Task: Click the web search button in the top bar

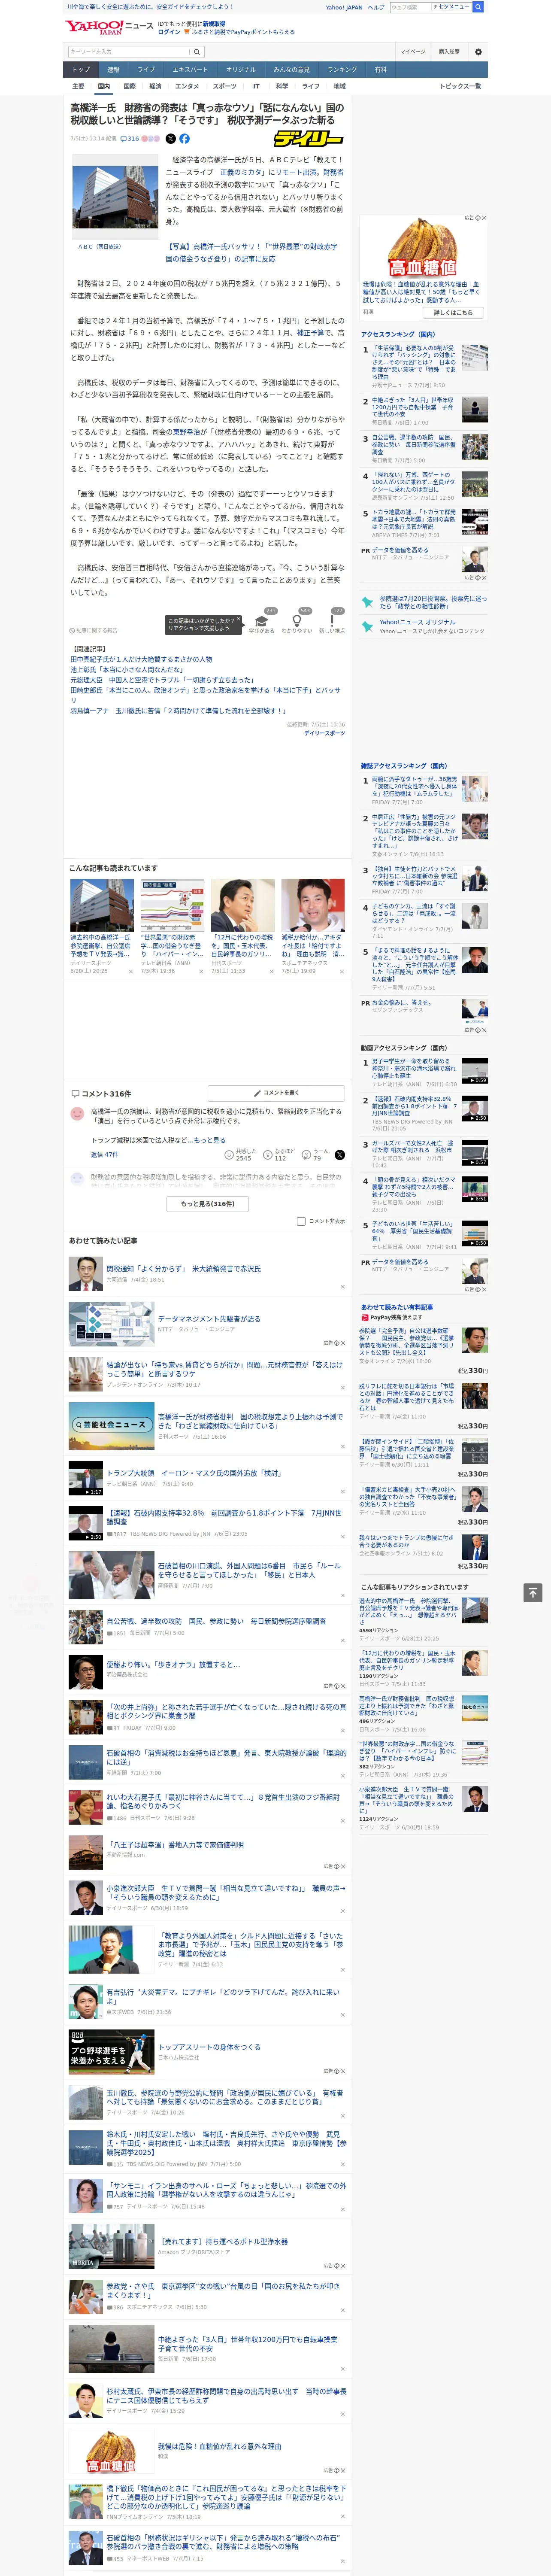Action: point(478,7)
